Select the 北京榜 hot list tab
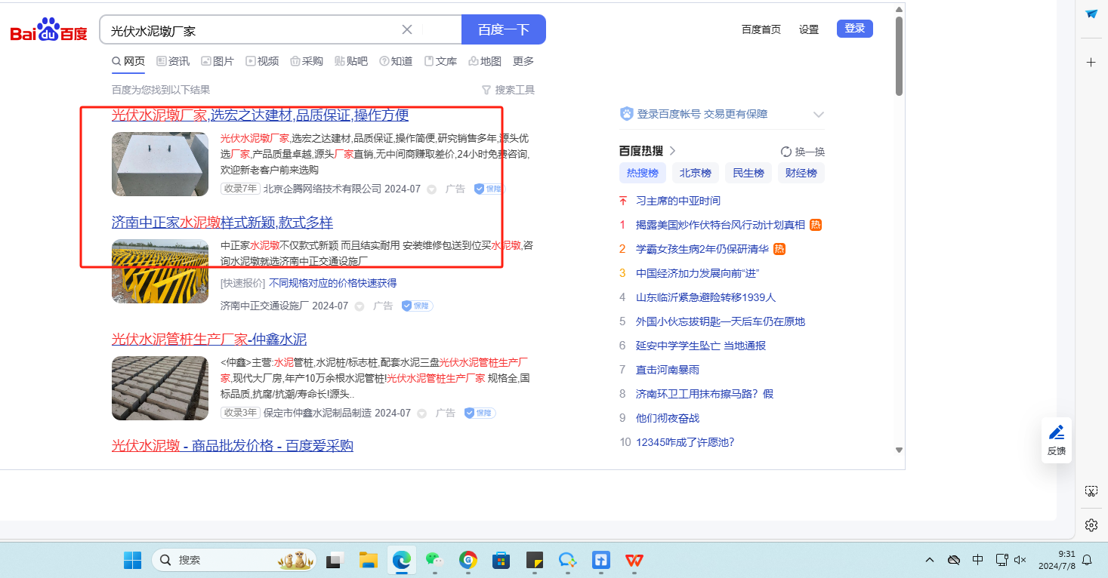Screen dimensions: 1108x578 [695, 173]
